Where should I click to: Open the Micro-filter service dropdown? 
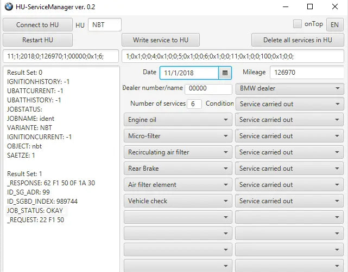point(178,136)
